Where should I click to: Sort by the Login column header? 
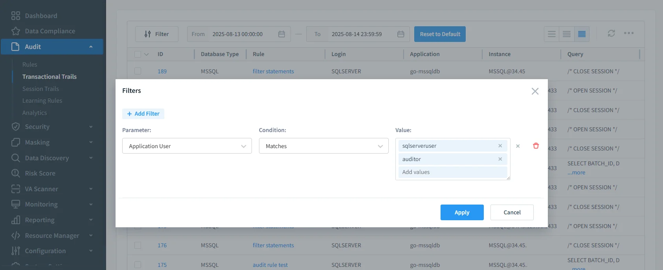[x=338, y=54]
